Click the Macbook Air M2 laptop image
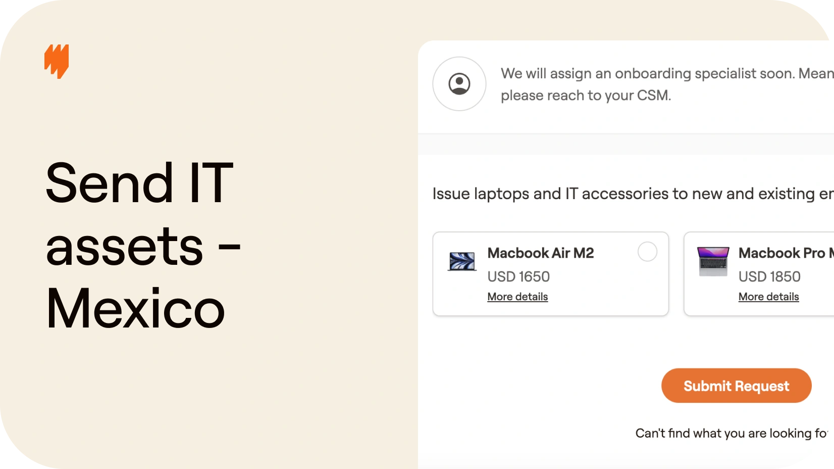 (462, 262)
